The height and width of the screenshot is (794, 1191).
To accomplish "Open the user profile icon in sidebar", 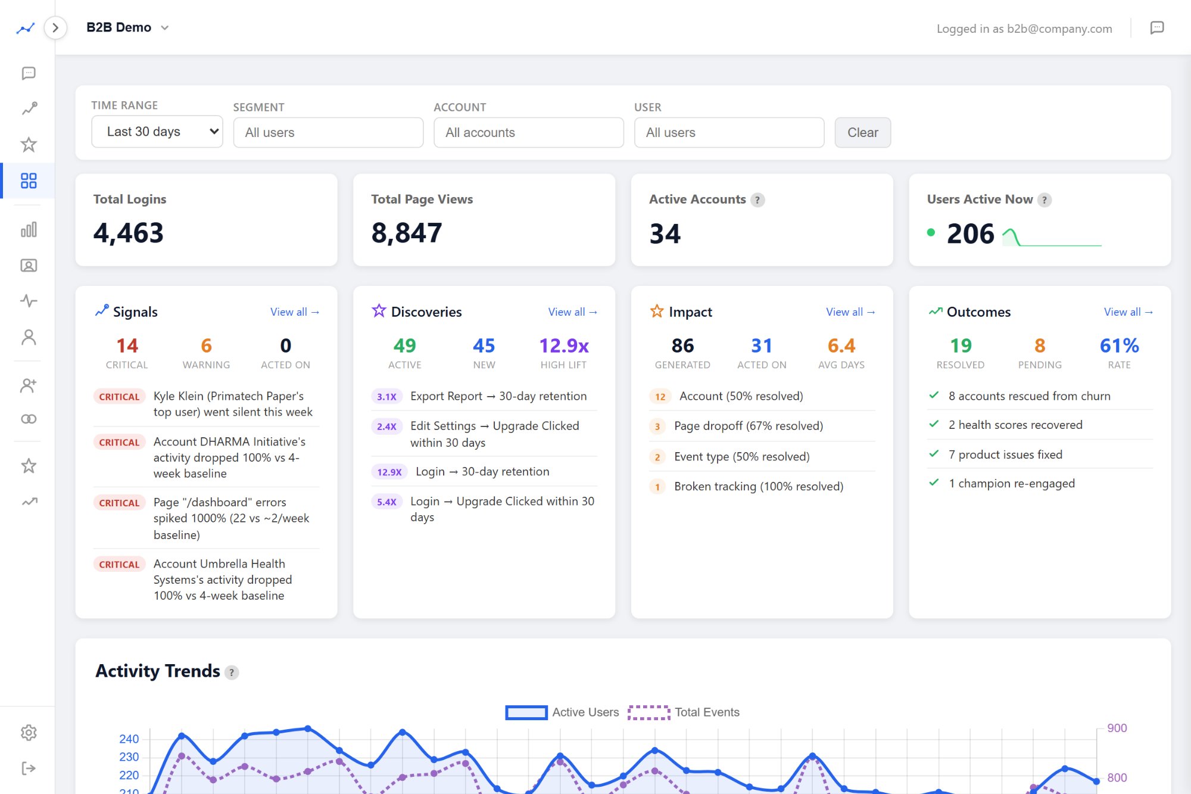I will 29,338.
